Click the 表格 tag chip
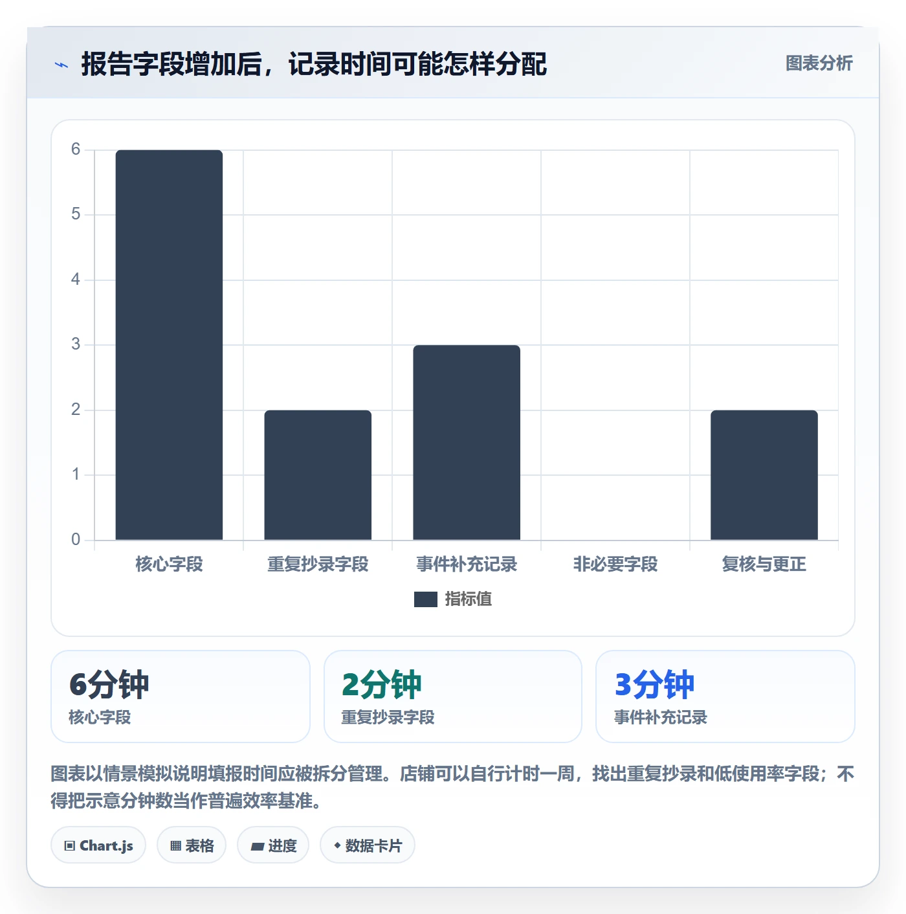 (192, 845)
